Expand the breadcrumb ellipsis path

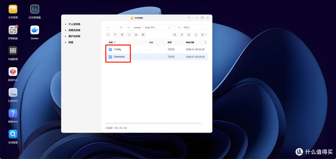coord(128,27)
